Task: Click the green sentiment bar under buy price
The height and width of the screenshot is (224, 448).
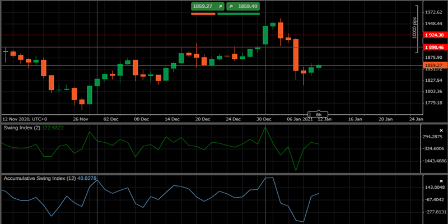Action: click(239, 13)
